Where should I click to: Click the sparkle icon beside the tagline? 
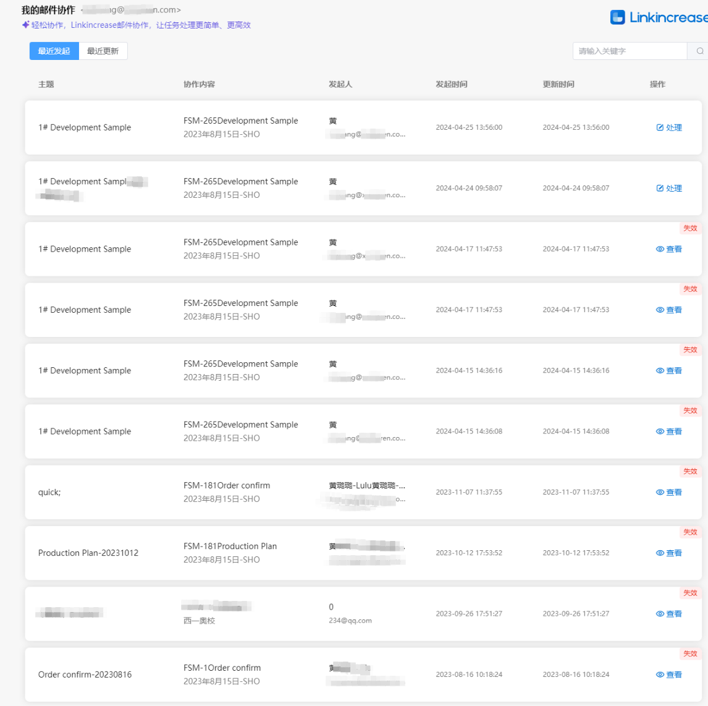pos(25,25)
